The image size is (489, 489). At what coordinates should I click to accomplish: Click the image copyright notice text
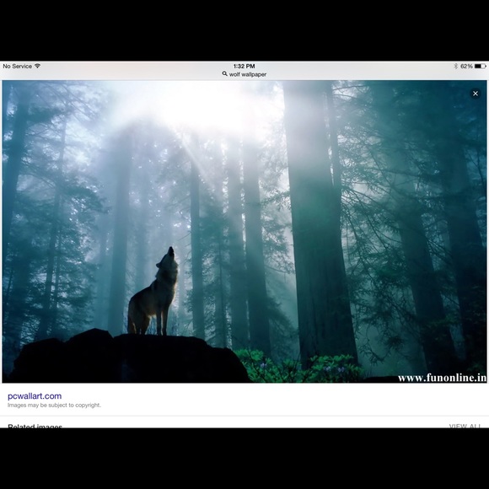click(54, 405)
